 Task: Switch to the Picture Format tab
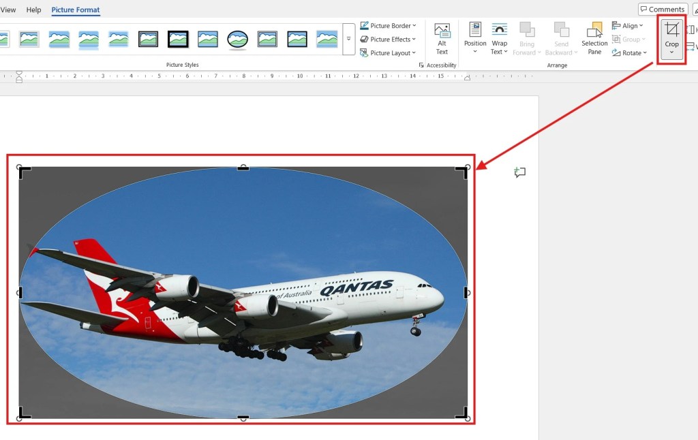76,10
